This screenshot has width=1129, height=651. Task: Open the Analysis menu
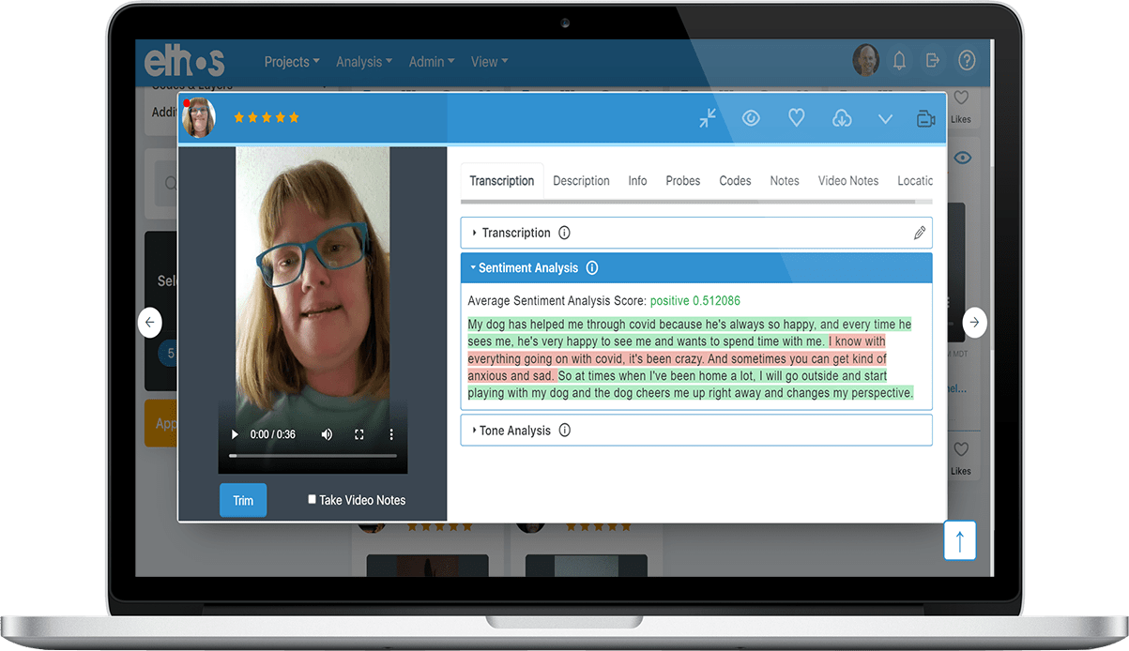point(364,62)
